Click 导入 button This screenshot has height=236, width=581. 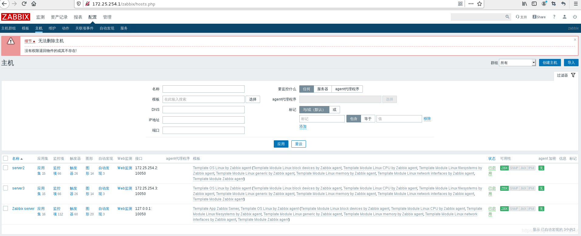pyautogui.click(x=571, y=63)
